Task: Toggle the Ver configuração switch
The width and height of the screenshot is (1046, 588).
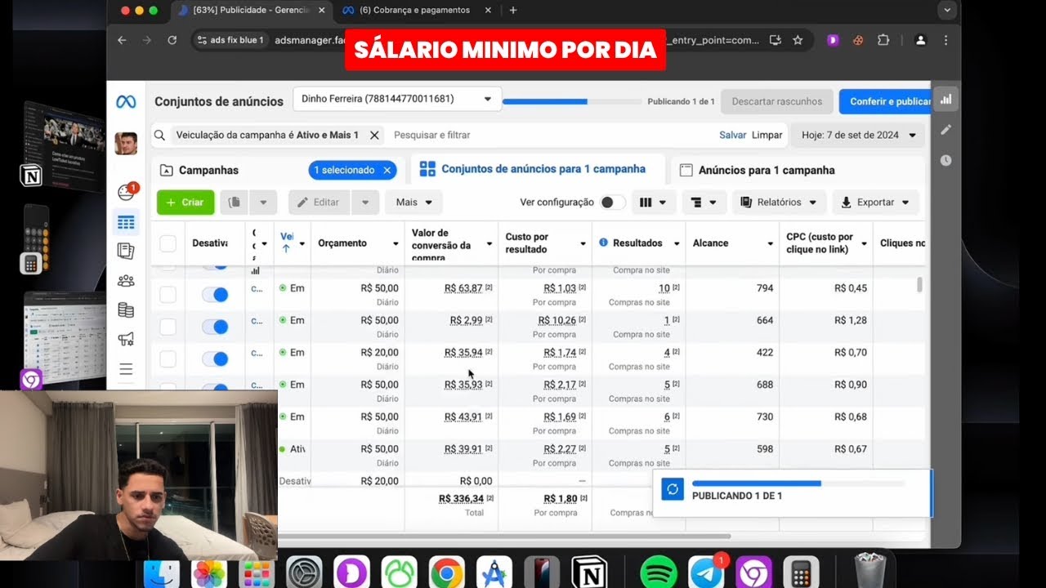Action: tap(613, 203)
